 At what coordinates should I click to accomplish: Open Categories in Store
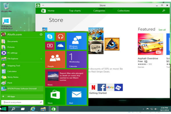pyautogui.click(x=99, y=11)
